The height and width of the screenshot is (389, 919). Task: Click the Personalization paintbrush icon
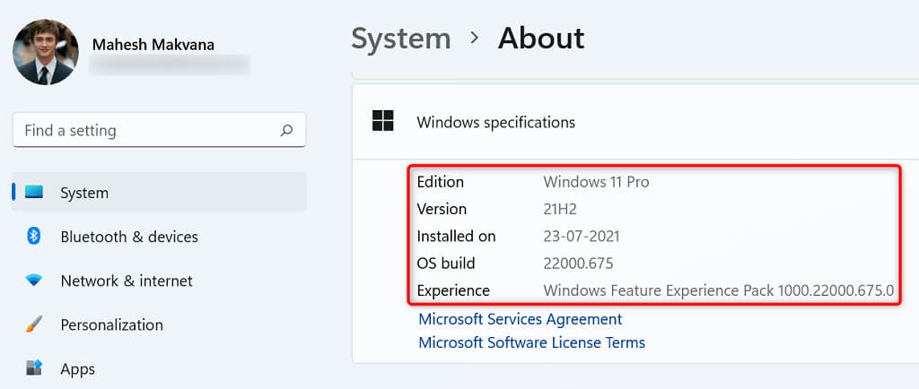click(34, 324)
